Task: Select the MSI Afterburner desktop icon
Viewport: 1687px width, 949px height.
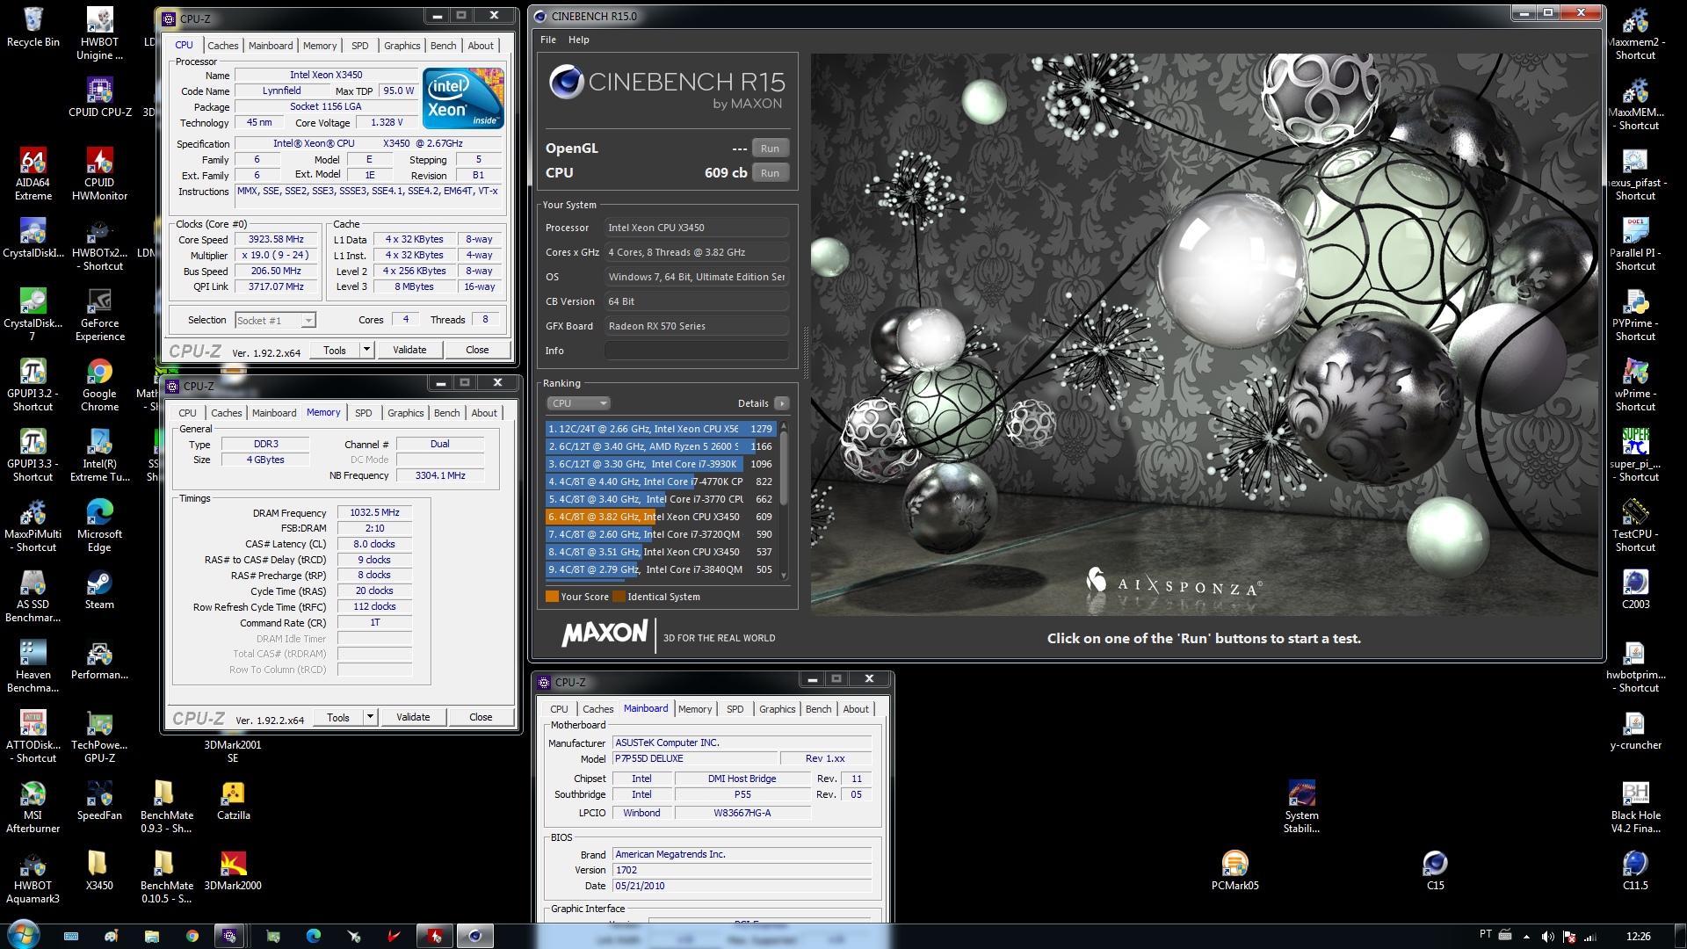Action: pos(33,807)
